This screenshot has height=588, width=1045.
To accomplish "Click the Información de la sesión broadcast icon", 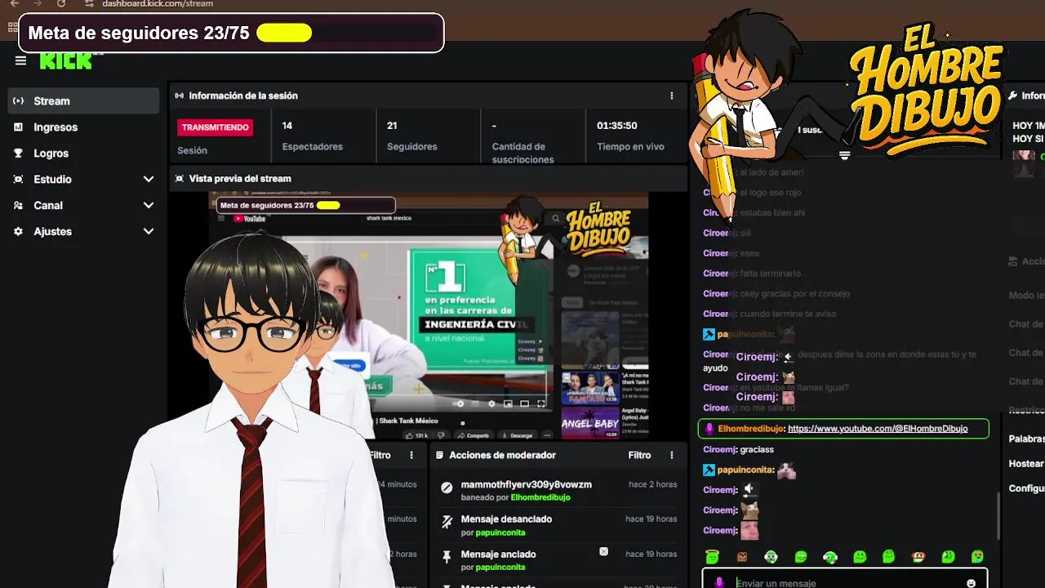I will tap(180, 96).
